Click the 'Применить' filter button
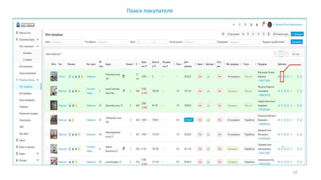This screenshot has width=321, height=180. point(297,42)
